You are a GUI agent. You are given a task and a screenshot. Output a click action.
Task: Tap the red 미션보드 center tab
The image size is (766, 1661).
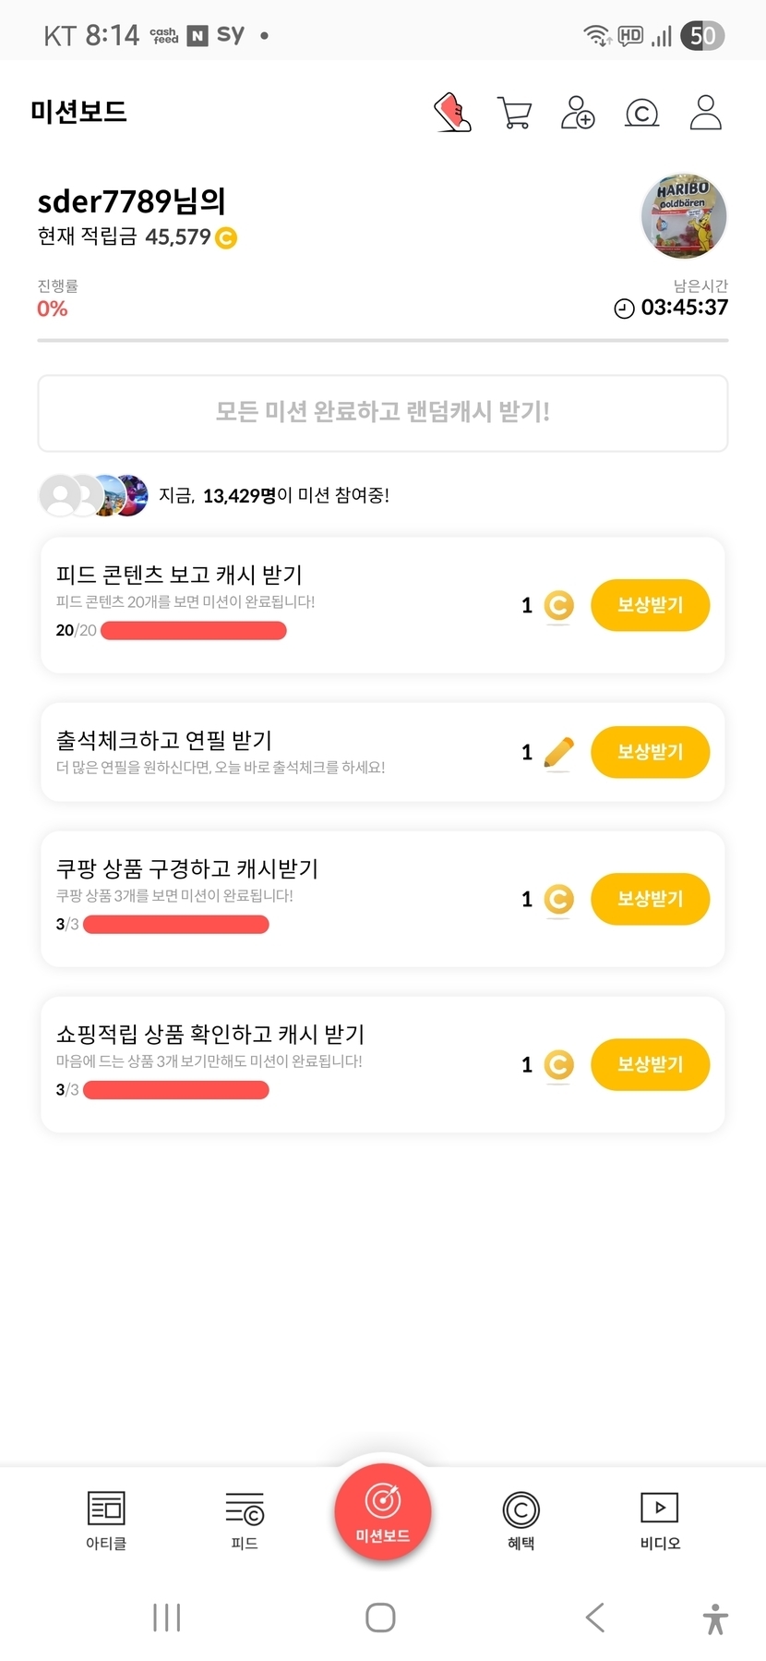382,1511
